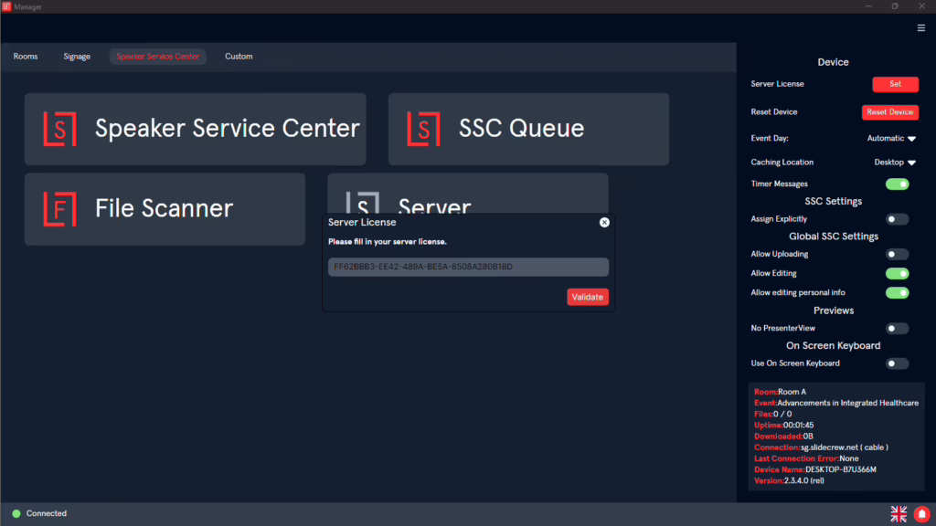Click the Reset Device button
936x526 pixels.
point(890,112)
